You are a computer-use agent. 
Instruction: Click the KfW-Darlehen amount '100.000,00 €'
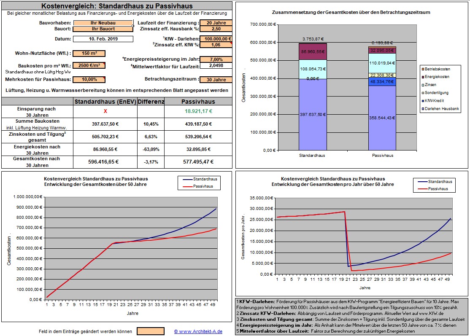216,39
